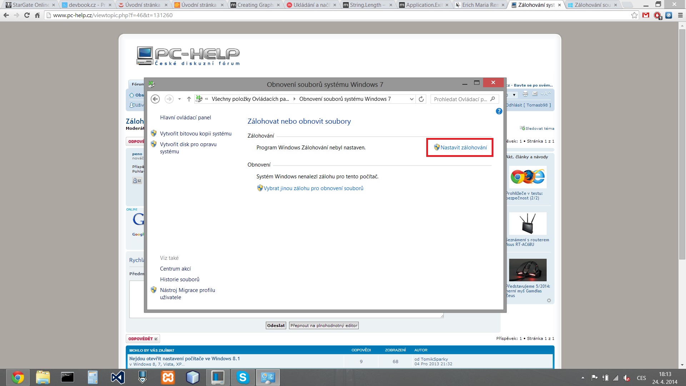Show hidden system tray icons

click(x=583, y=378)
